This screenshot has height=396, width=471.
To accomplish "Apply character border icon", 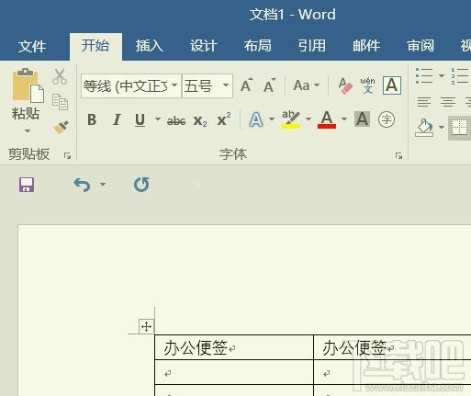I will click(x=392, y=85).
